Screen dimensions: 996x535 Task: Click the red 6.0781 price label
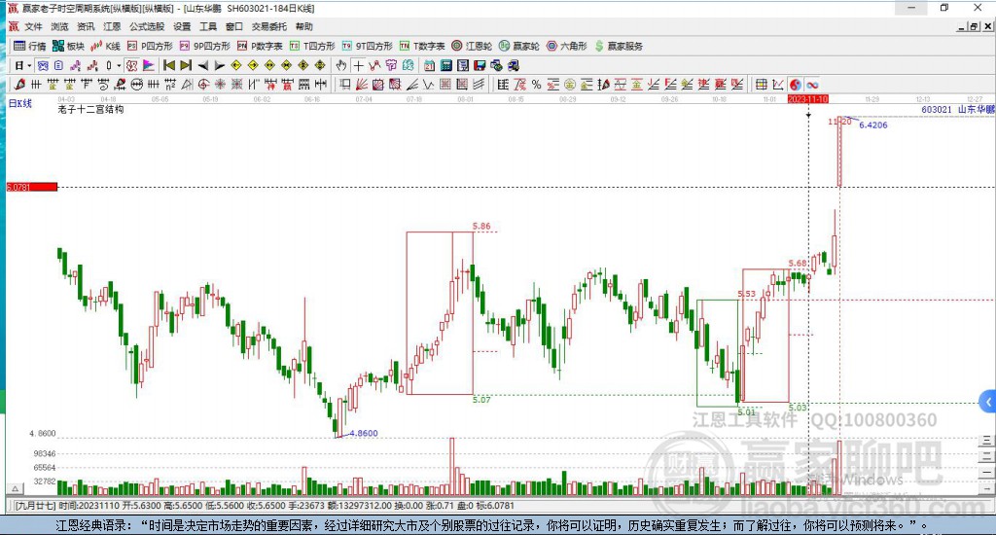(x=32, y=187)
